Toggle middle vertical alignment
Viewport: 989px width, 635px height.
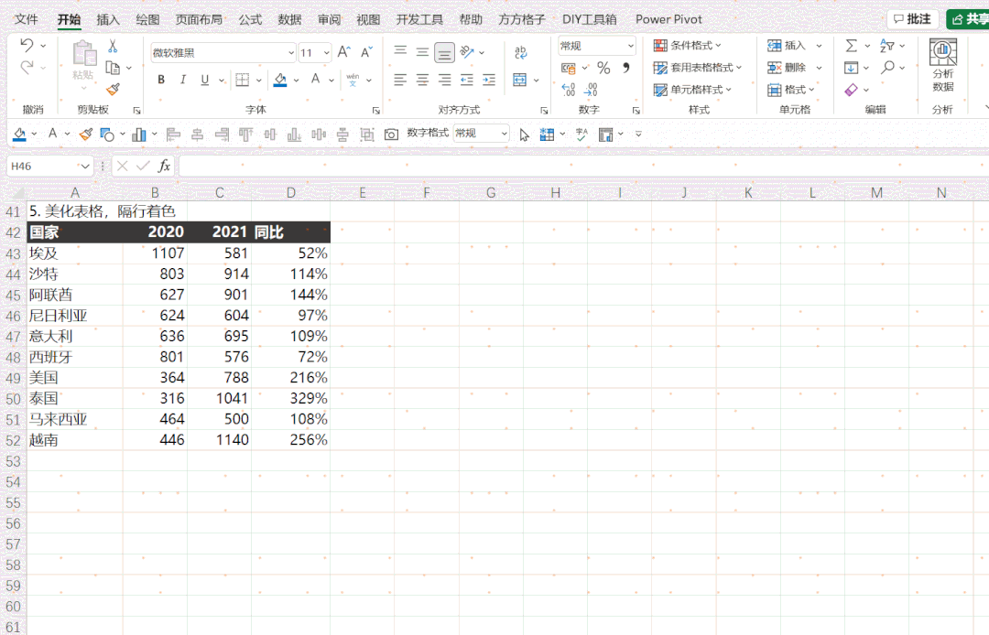click(x=422, y=52)
